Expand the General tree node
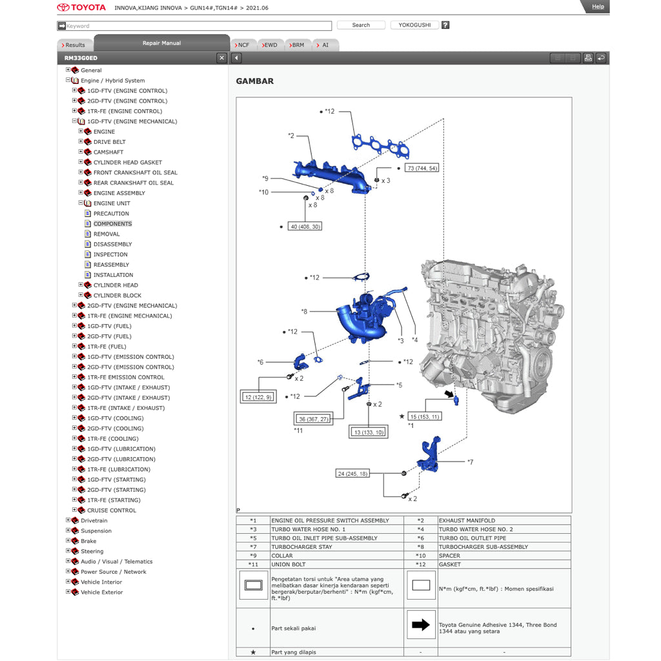Viewport: 661px width, 661px height. click(68, 70)
